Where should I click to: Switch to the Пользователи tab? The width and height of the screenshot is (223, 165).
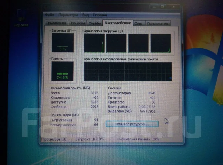[158, 24]
